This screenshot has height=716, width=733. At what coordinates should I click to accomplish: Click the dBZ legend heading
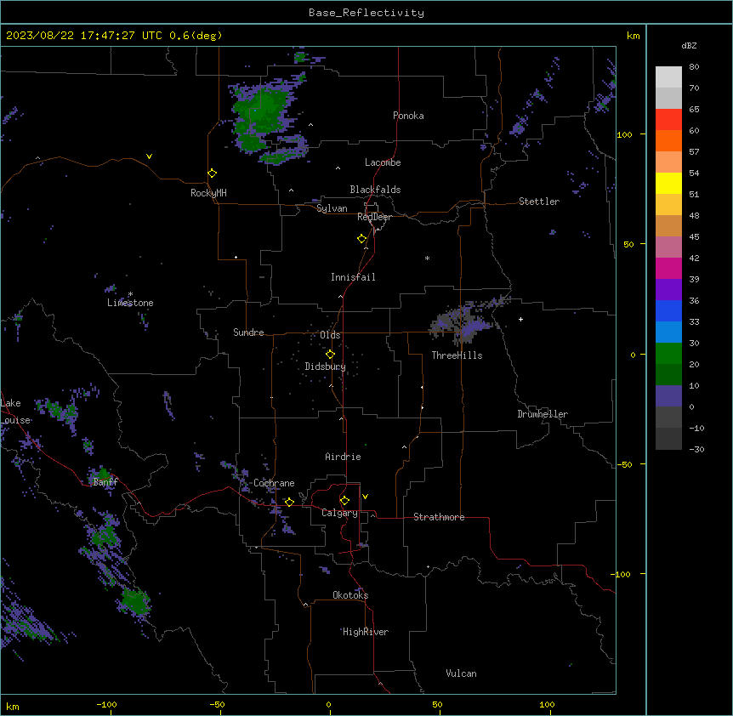click(689, 45)
